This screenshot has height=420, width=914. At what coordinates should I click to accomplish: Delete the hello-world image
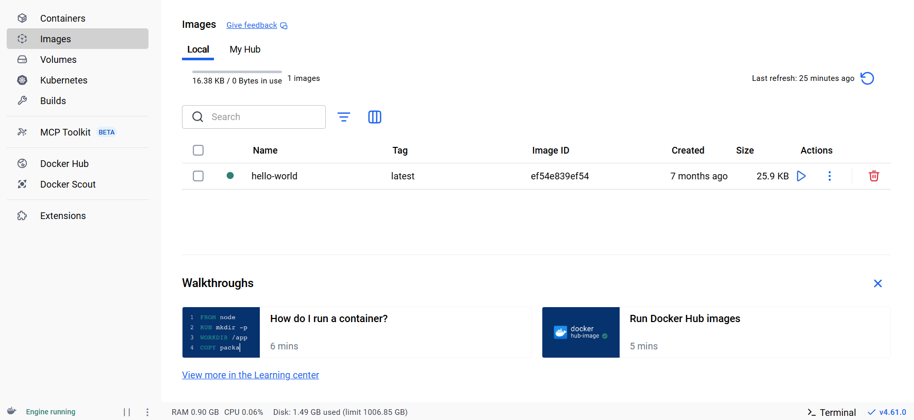tap(874, 176)
